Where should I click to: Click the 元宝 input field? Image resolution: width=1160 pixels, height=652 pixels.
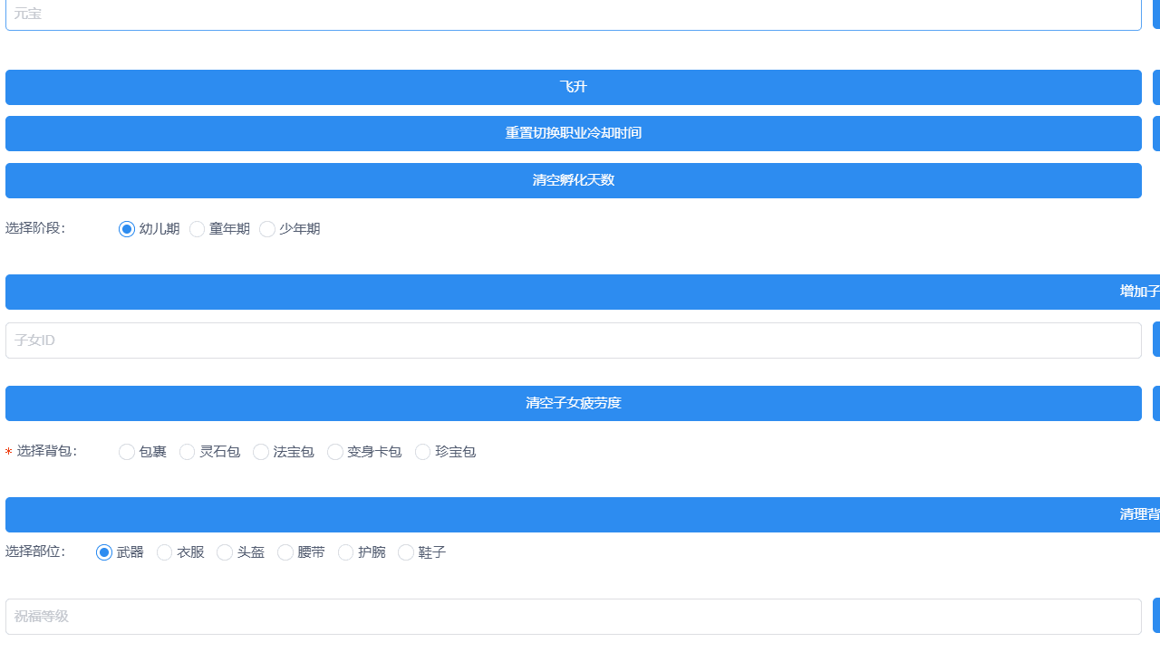click(573, 14)
